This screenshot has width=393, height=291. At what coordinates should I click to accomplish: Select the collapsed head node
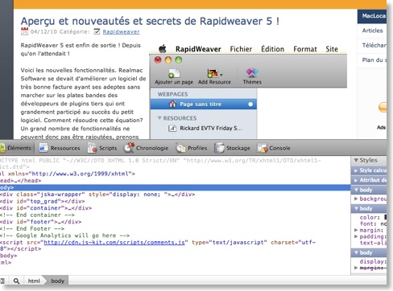[20, 181]
